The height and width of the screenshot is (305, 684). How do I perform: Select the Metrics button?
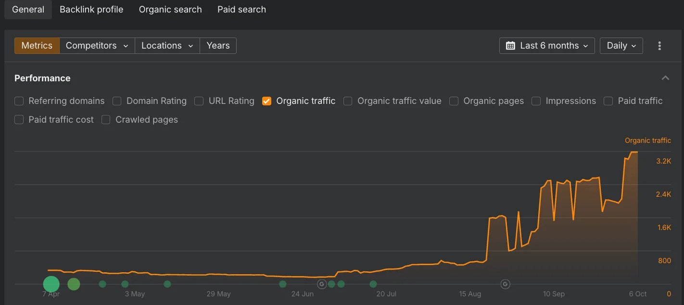tap(37, 46)
